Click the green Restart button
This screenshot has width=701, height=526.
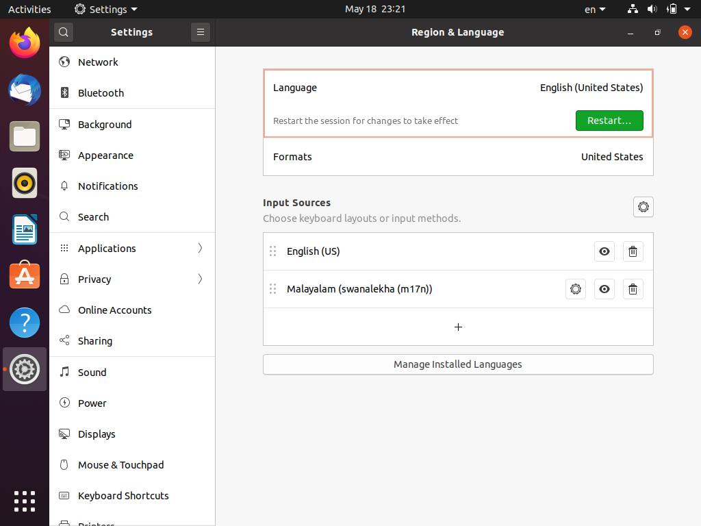pyautogui.click(x=609, y=121)
